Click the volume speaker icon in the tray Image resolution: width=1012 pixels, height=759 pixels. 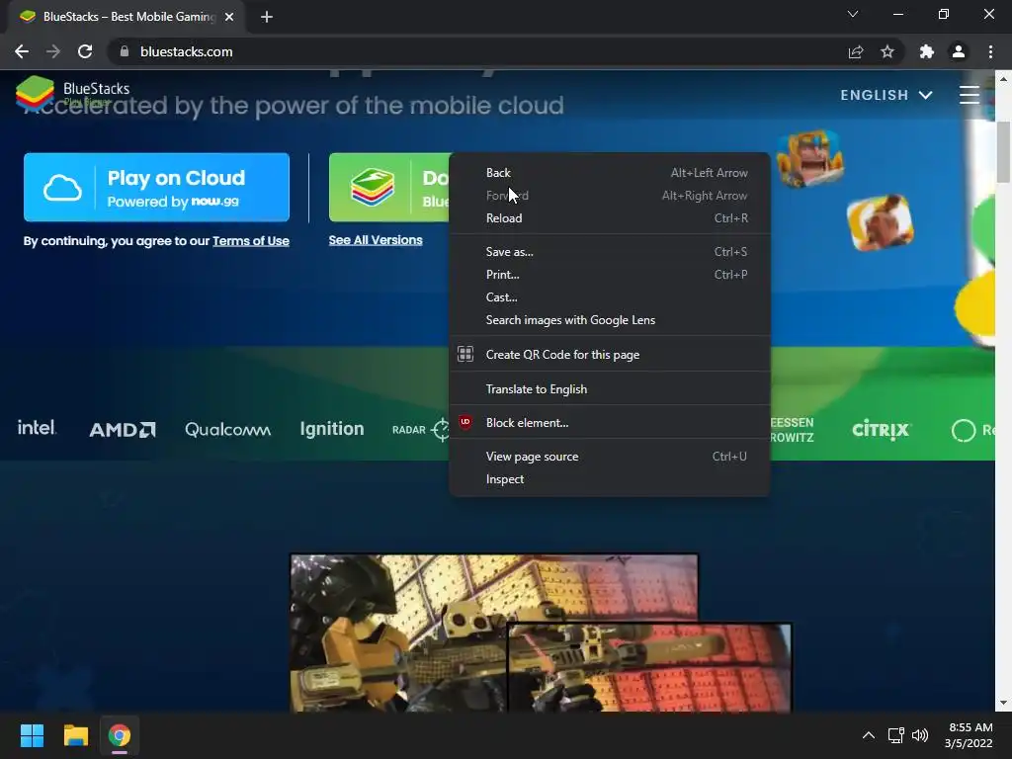(920, 735)
